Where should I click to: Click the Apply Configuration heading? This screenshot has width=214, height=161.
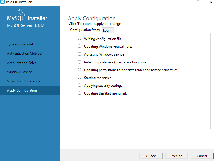pos(92,18)
